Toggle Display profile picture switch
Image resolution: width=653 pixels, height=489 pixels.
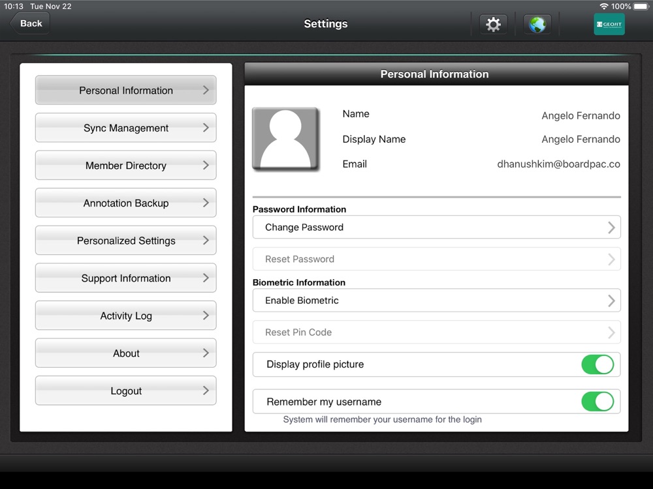click(x=597, y=364)
